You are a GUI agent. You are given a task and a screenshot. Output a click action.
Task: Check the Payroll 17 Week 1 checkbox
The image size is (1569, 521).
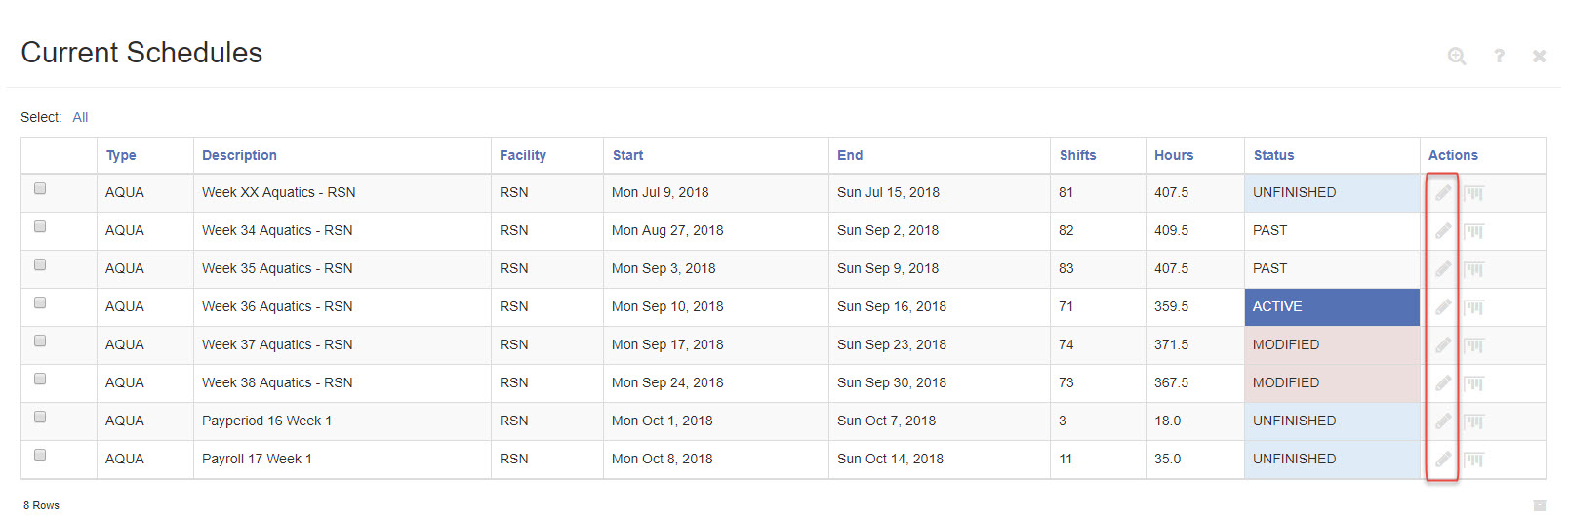(40, 455)
